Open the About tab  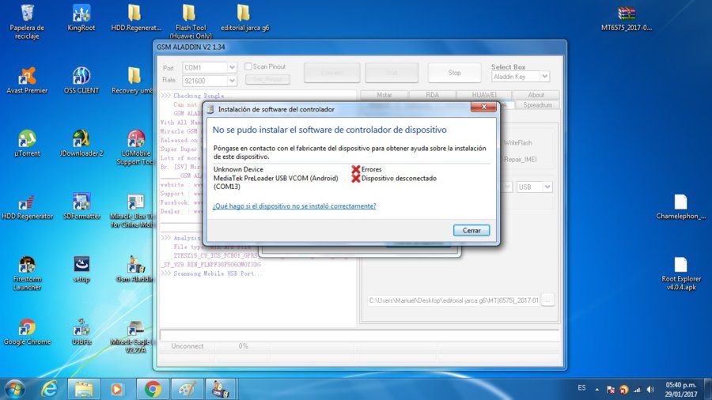[536, 95]
